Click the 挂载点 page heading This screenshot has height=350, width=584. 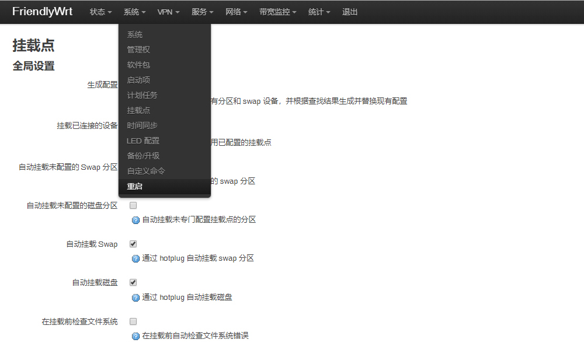(33, 45)
